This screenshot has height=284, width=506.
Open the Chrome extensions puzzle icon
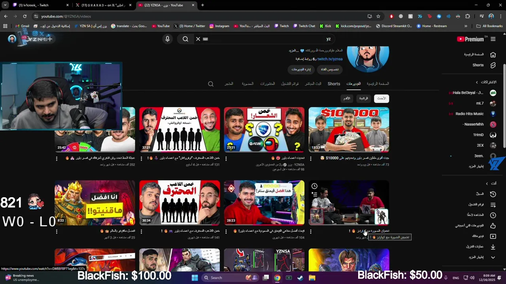[x=468, y=16]
